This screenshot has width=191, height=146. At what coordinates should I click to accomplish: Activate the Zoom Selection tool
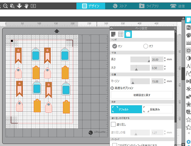tap(12, 6)
